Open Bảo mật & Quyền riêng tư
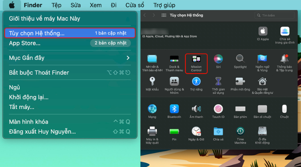 coord(262,86)
